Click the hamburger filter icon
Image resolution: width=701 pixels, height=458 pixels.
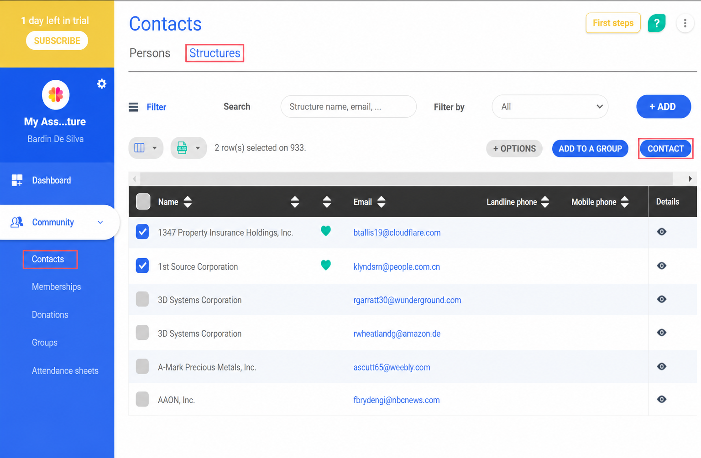133,107
